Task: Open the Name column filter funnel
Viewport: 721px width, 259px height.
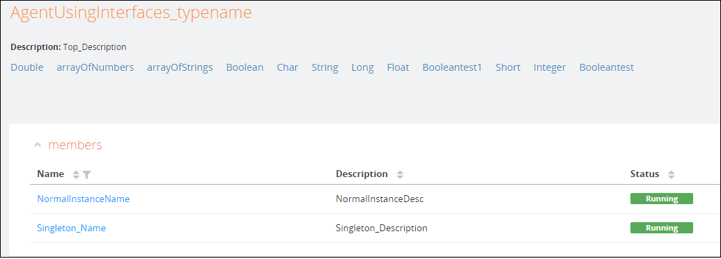Action: click(x=86, y=175)
